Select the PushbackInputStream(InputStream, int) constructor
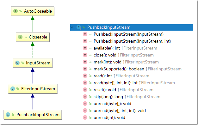The width and height of the screenshot is (198, 125). point(132,41)
